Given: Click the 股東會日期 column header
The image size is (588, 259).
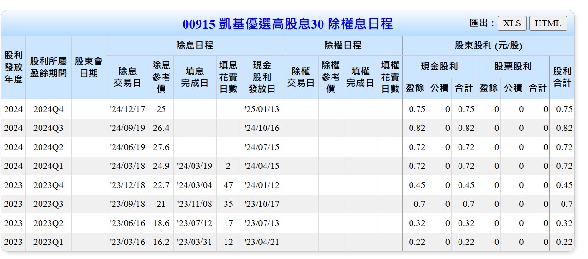Looking at the screenshot, I should pyautogui.click(x=89, y=68).
